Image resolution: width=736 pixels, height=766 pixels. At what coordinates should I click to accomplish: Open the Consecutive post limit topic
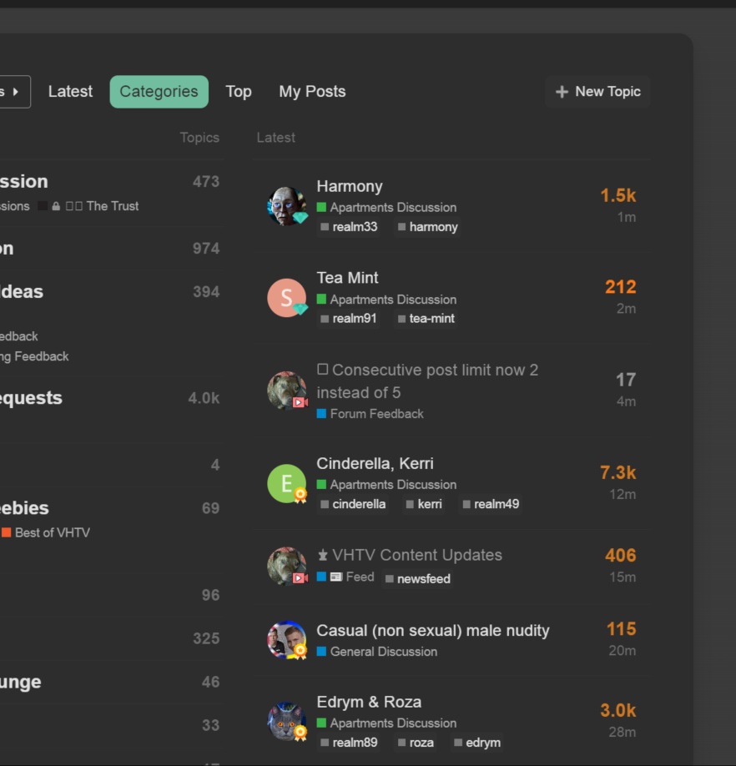point(427,381)
